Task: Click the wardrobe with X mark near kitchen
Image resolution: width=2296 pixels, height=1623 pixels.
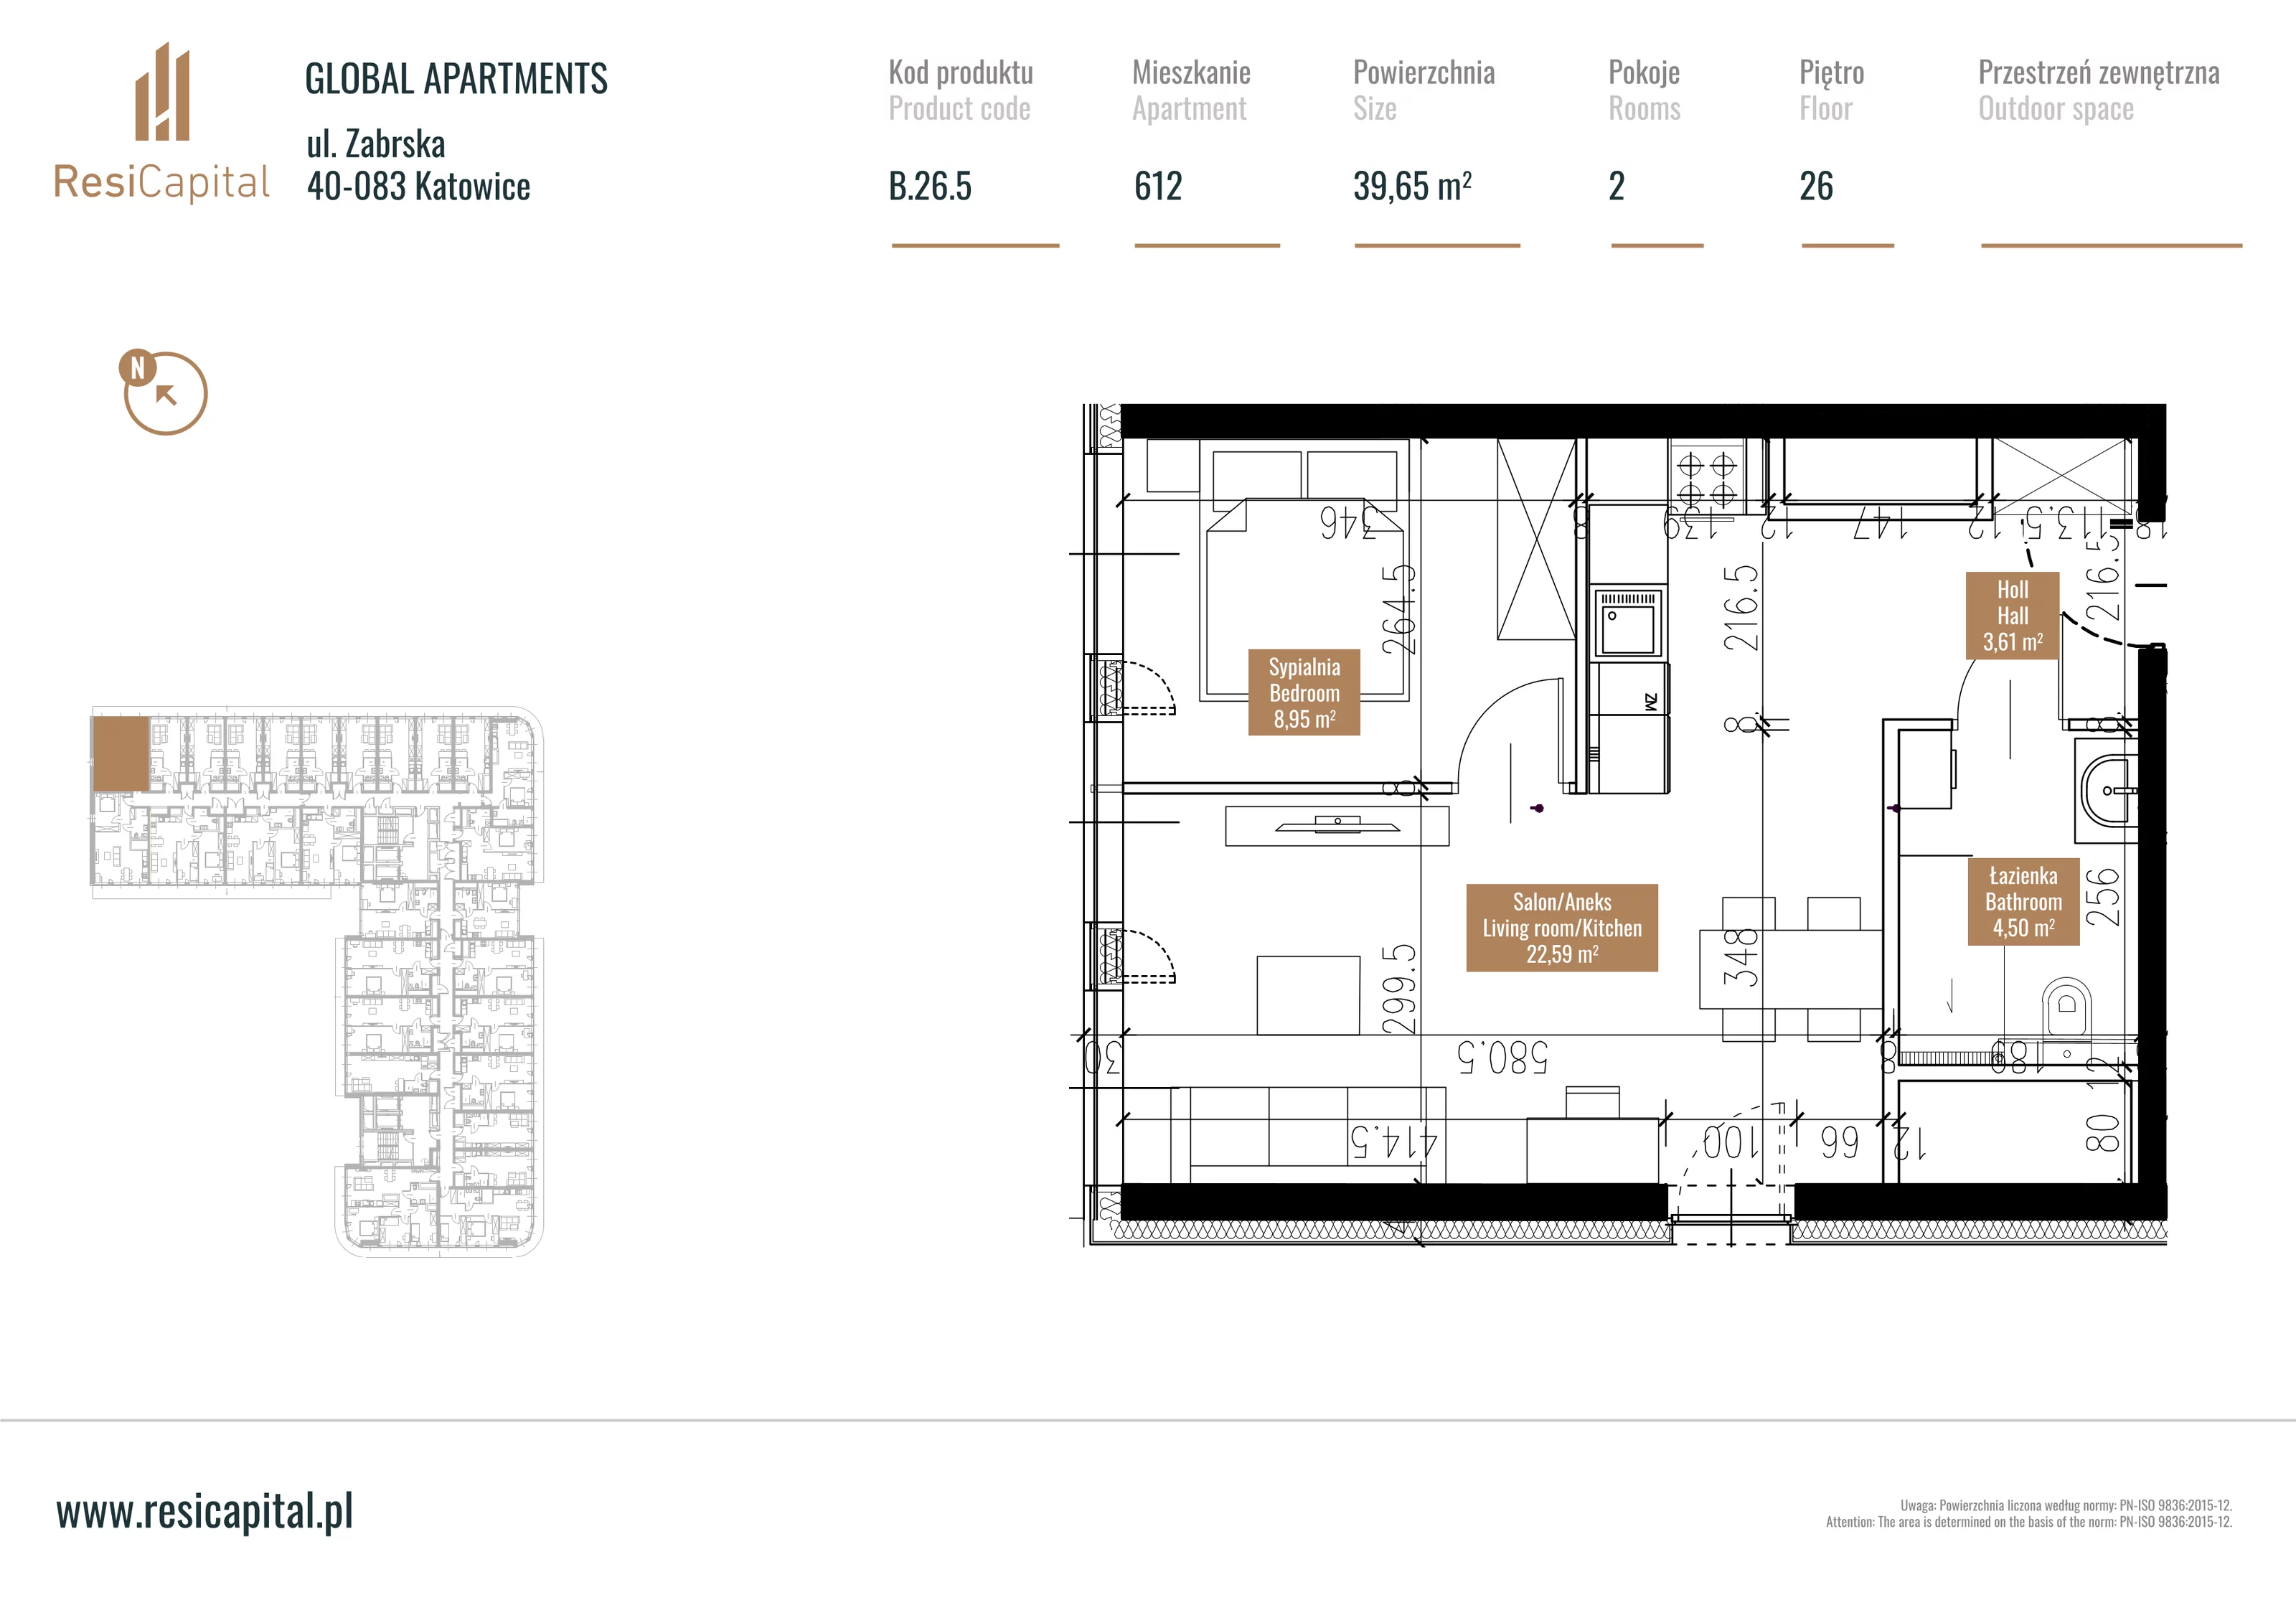Action: click(x=1536, y=539)
